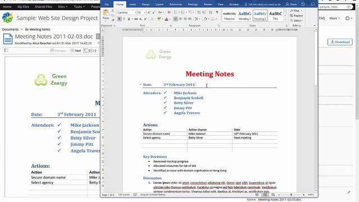Screen dimensions: 359x202
Task: Switch to the Review ribbon tab
Action: click(208, 4)
